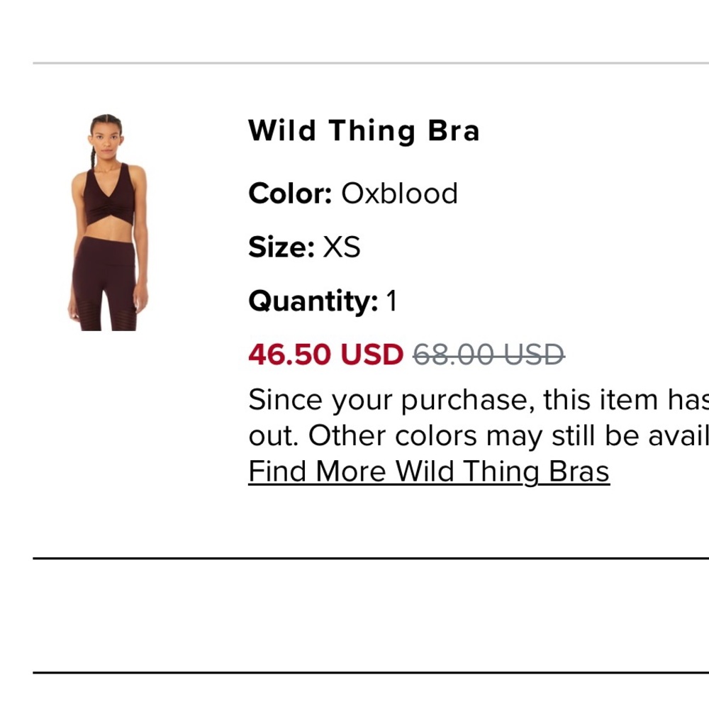Open the Wild Thing Bra product thumbnail
The height and width of the screenshot is (709, 709).
tap(108, 222)
